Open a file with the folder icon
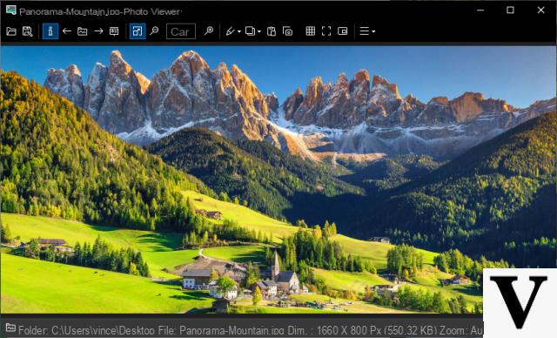The width and height of the screenshot is (557, 338). pos(11,31)
